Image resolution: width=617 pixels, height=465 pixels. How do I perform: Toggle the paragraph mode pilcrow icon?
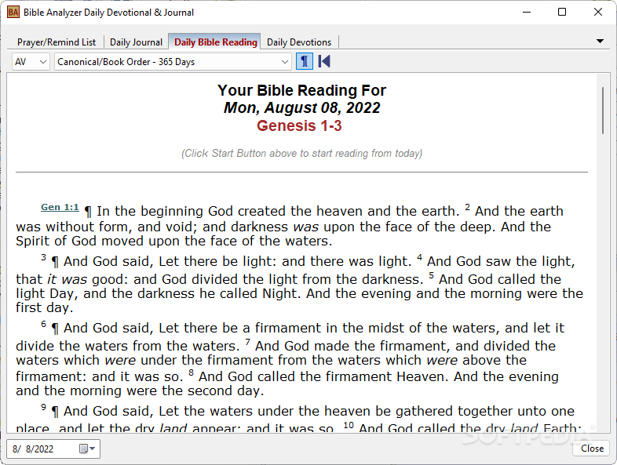[x=304, y=61]
